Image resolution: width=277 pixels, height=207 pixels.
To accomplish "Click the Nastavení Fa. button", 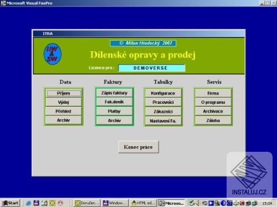I will [x=163, y=121].
